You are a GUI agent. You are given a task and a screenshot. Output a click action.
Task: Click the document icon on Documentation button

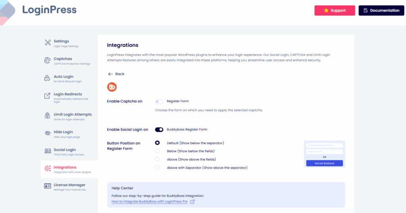coord(366,11)
